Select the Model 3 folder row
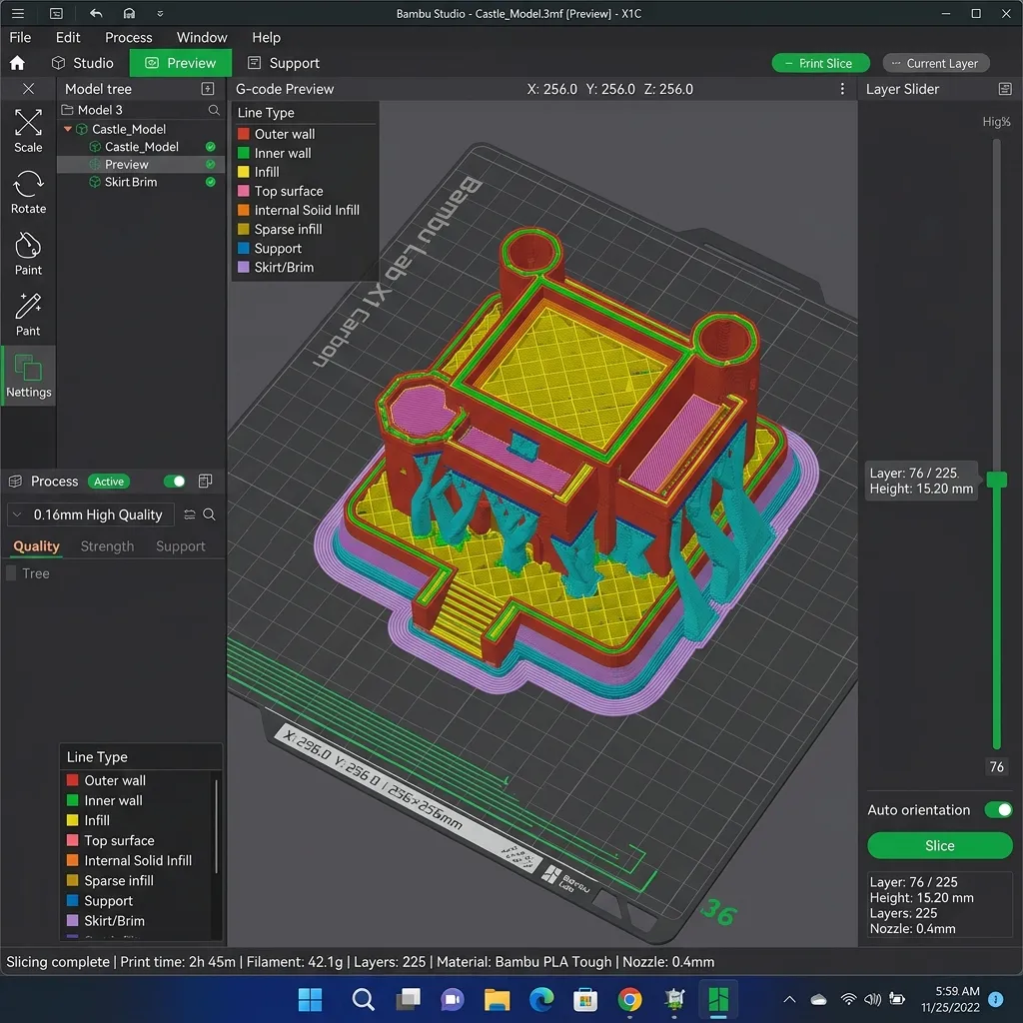 (140, 110)
